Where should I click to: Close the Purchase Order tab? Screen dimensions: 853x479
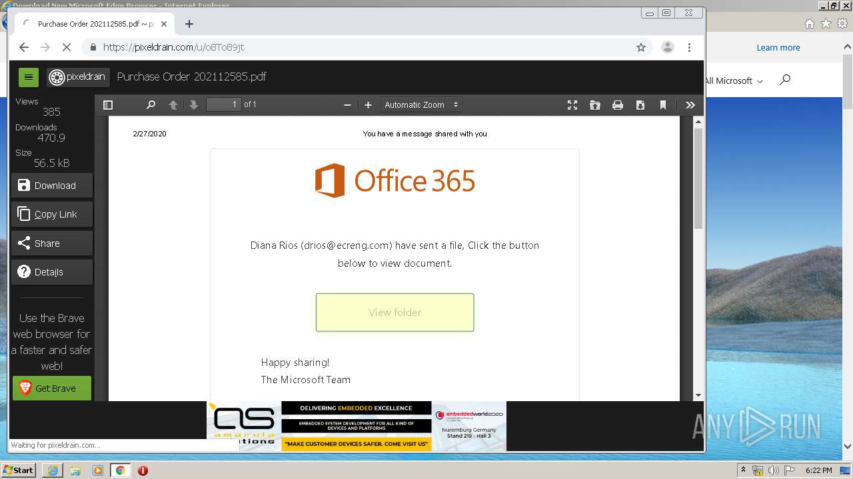point(164,24)
